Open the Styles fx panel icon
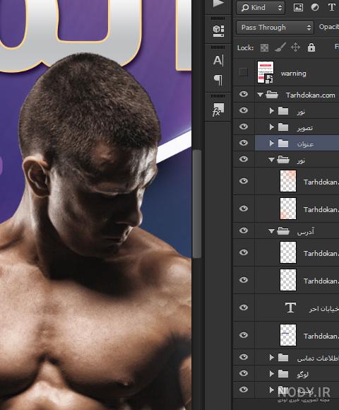The image size is (339, 410). tap(218, 110)
